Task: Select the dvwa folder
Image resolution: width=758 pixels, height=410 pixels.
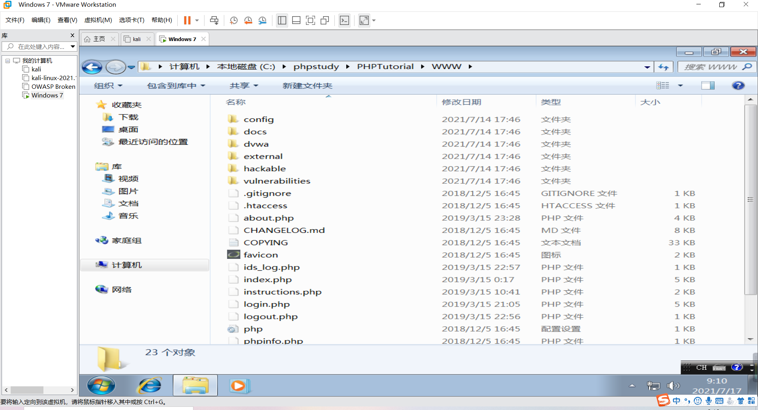Action: tap(256, 144)
